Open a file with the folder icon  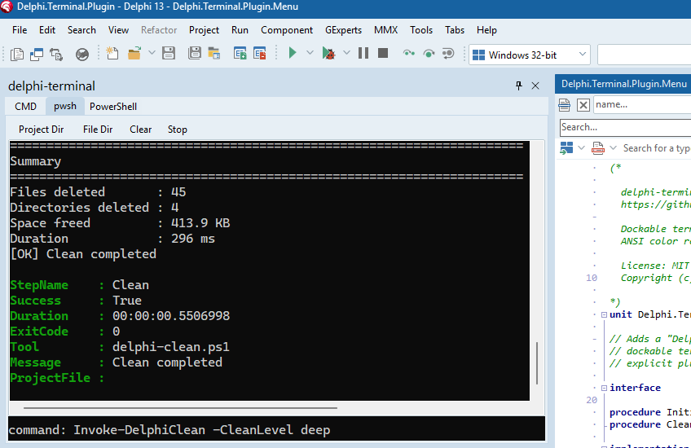pos(134,53)
